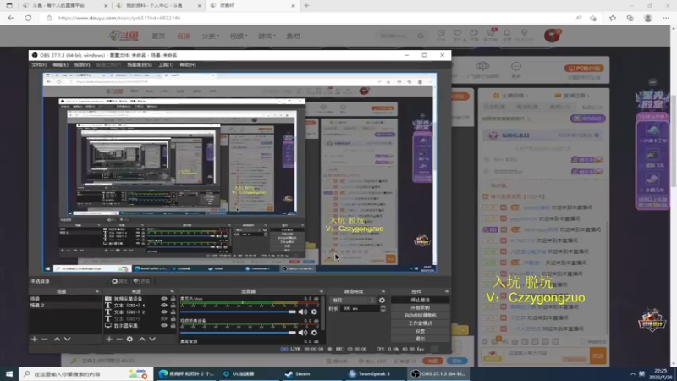Screen dimensions: 677x381
Task: Open OBS 帮助(H) menu
Action: (188, 65)
